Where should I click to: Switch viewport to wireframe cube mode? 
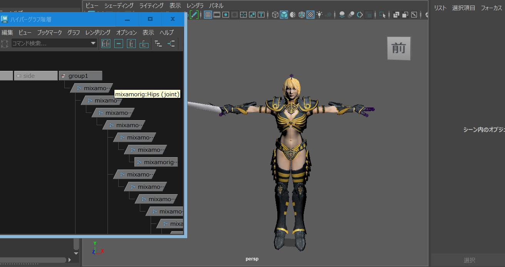point(275,15)
